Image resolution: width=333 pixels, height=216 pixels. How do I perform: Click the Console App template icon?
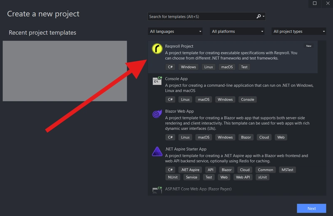[x=157, y=81]
